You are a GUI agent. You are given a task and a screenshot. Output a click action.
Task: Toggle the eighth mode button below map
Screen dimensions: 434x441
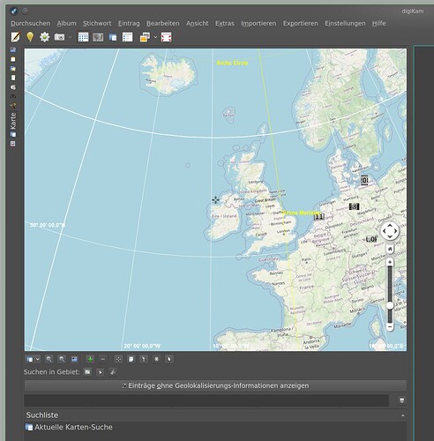coord(156,359)
